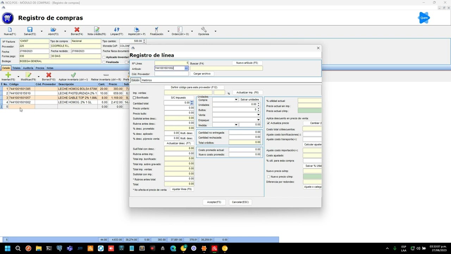Viewport: 451px width, 254px height.
Task: Click the Cargar archivo button
Action: [x=202, y=74]
